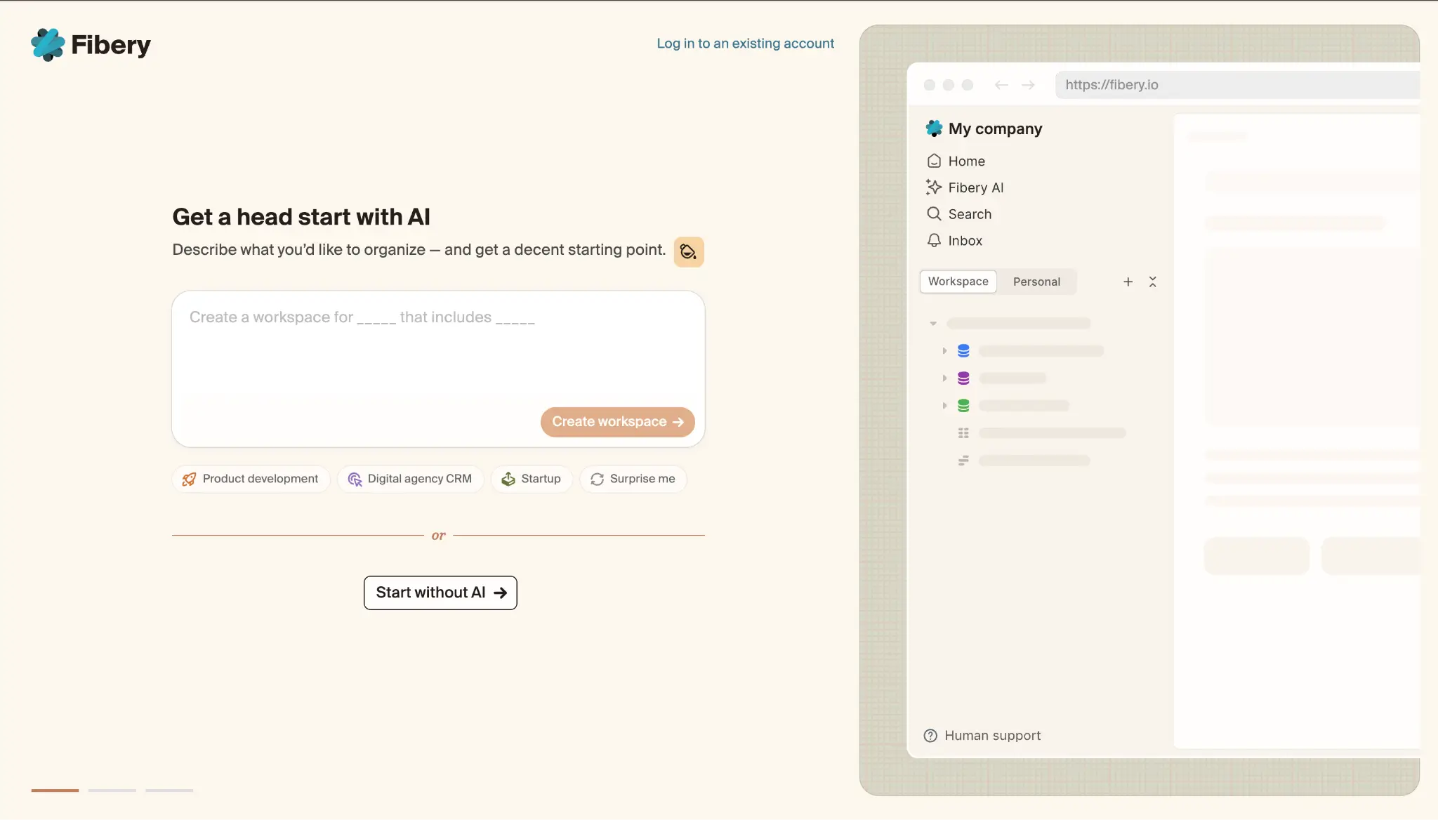Click the Fibery AI sparkle icon
Viewport: 1438px width, 820px height.
click(934, 187)
